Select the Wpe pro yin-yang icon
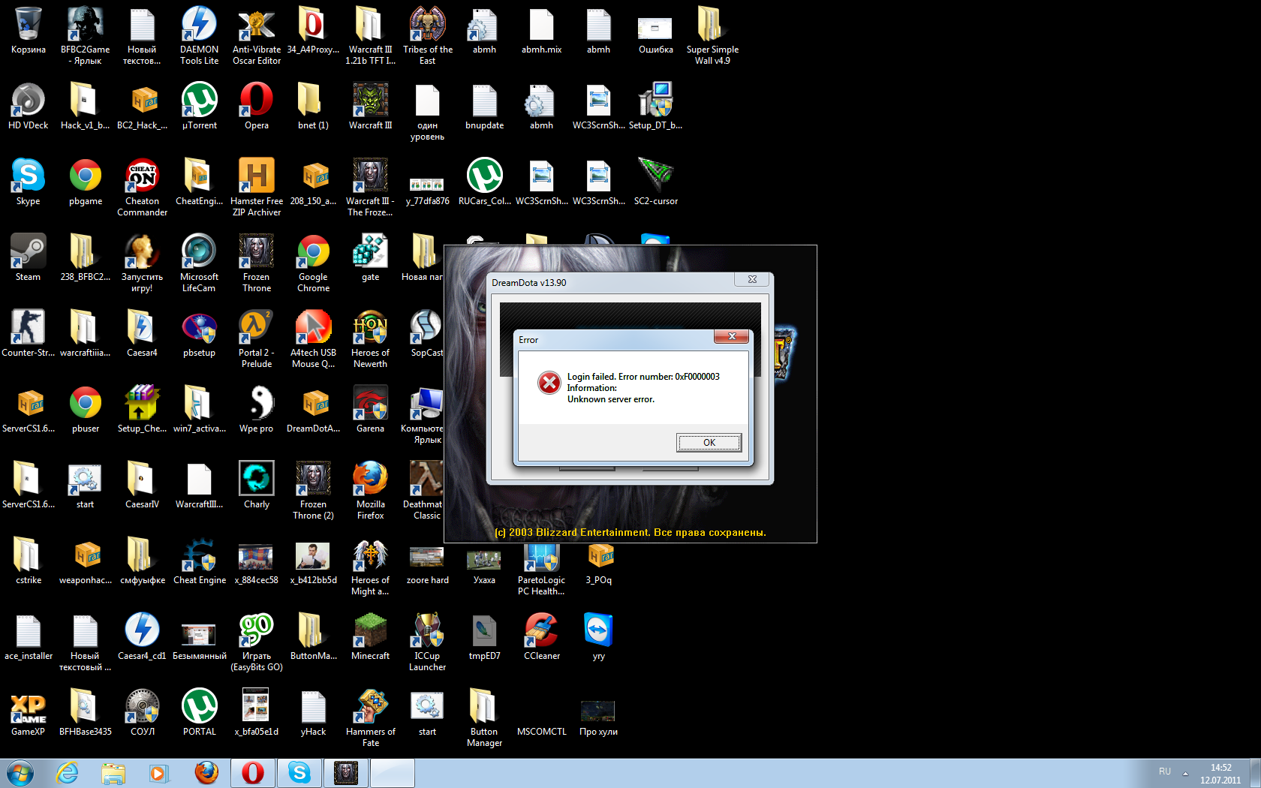 [x=257, y=410]
